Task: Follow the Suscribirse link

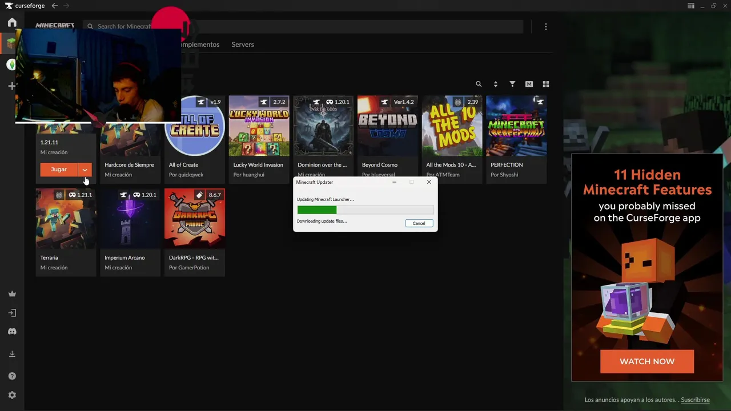Action: (x=695, y=400)
